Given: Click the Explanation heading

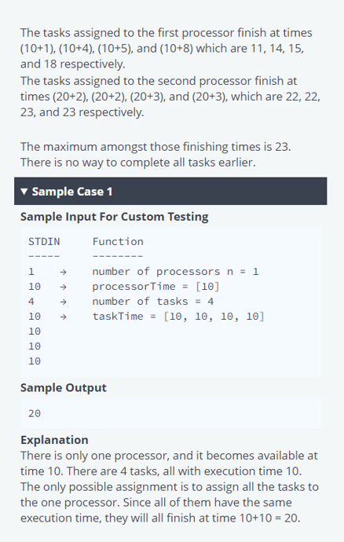Looking at the screenshot, I should 54,440.
